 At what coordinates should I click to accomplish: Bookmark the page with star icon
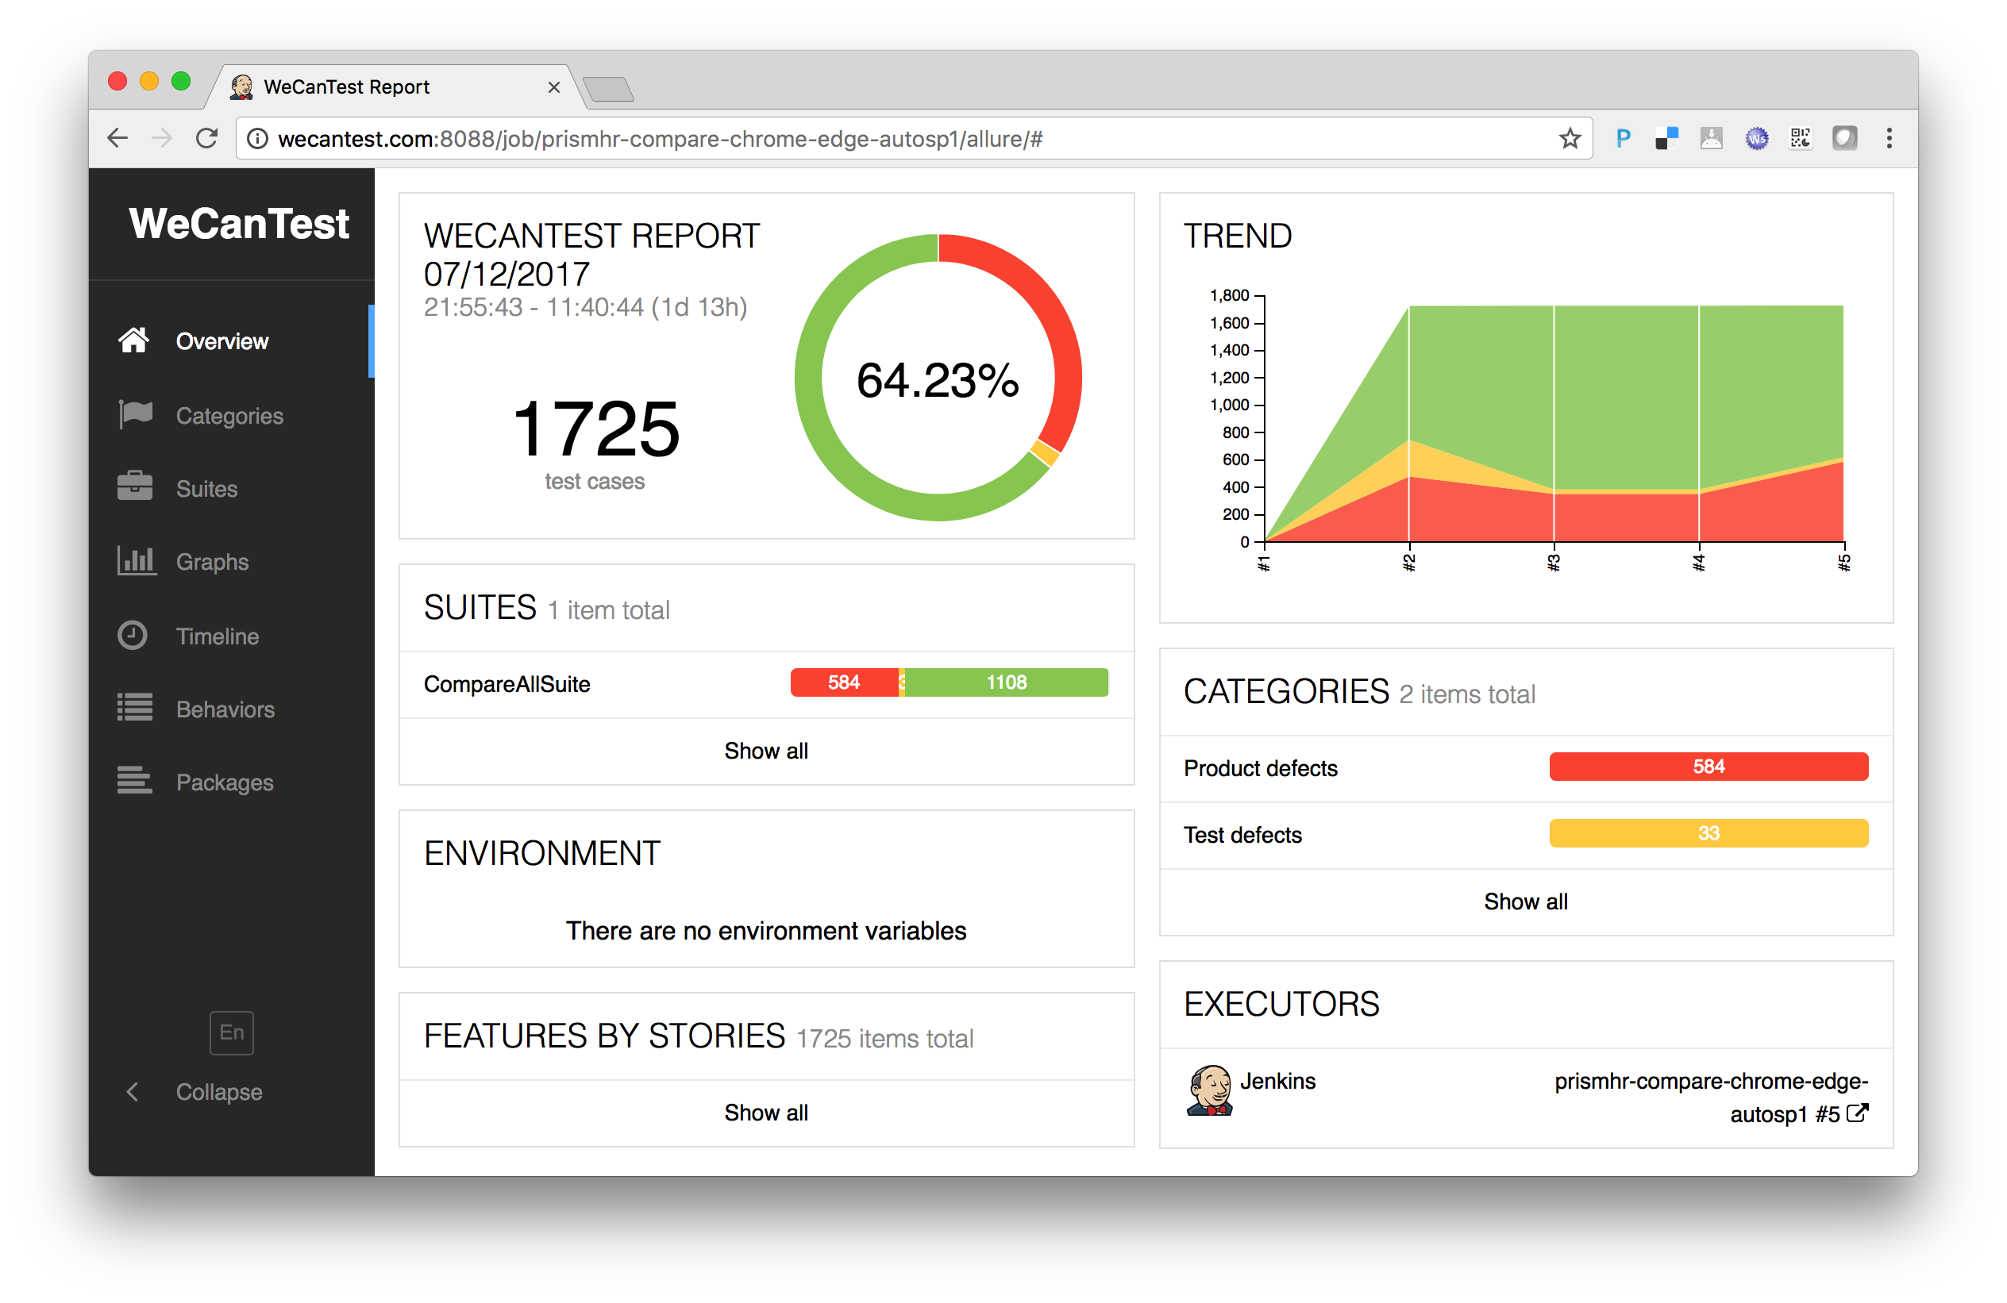[1570, 138]
